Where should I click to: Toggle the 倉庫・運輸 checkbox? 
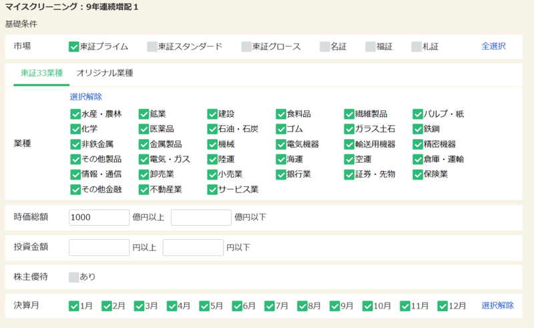418,159
